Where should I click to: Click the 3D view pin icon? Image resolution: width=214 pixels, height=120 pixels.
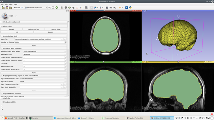[x=143, y=11]
